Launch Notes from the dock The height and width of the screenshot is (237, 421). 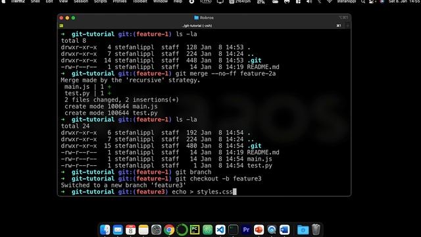coord(143,230)
